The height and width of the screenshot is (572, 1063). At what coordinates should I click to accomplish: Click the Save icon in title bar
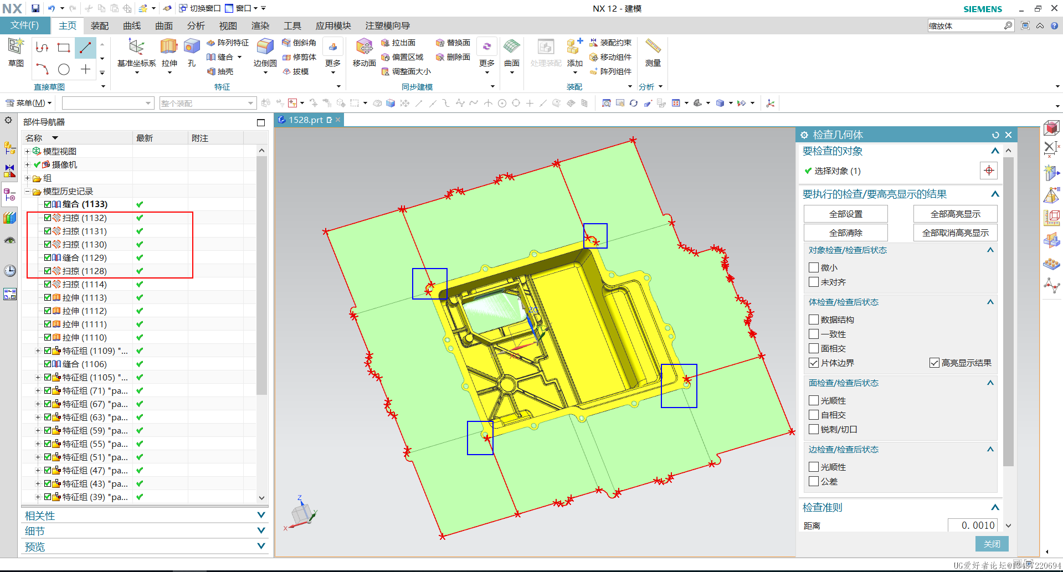35,8
